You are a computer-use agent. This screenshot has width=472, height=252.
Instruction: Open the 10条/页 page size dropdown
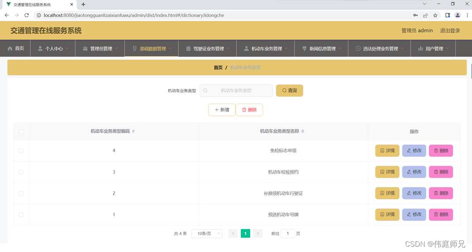tap(207, 233)
